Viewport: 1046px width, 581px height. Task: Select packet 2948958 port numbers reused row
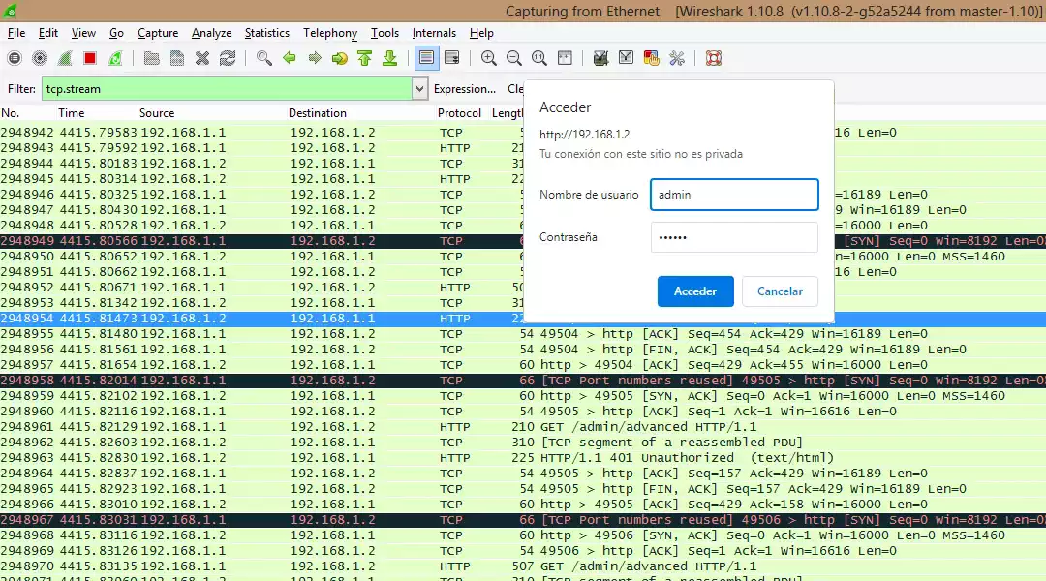coord(523,381)
